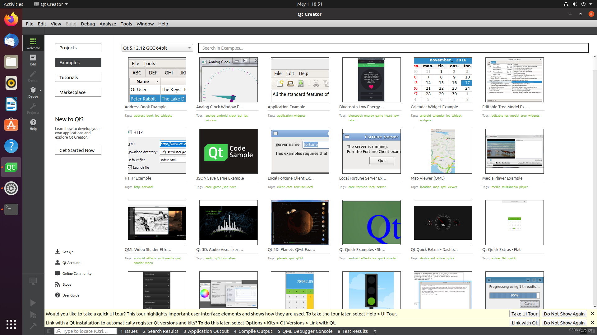Click the Build hammer icon
Image resolution: width=597 pixels, height=335 pixels.
(33, 326)
